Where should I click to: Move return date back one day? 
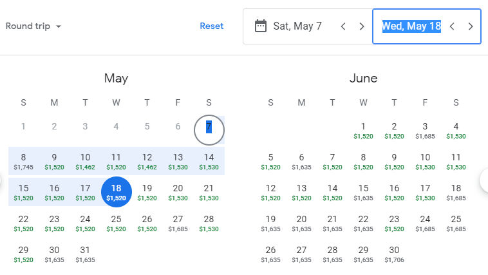pyautogui.click(x=452, y=26)
